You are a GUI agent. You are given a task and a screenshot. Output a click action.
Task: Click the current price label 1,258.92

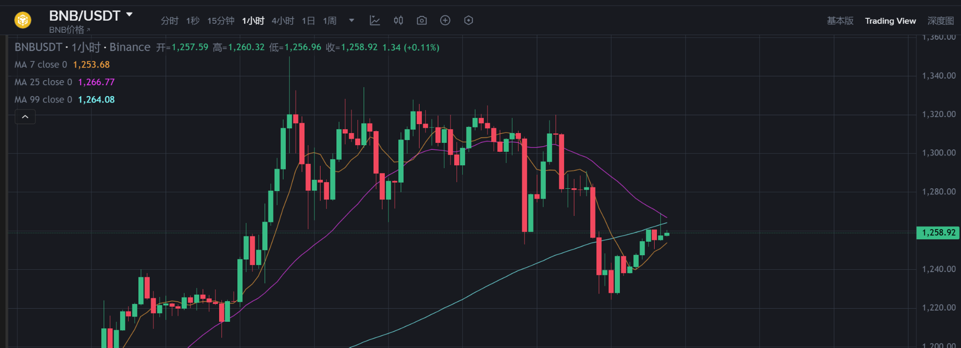pyautogui.click(x=937, y=232)
